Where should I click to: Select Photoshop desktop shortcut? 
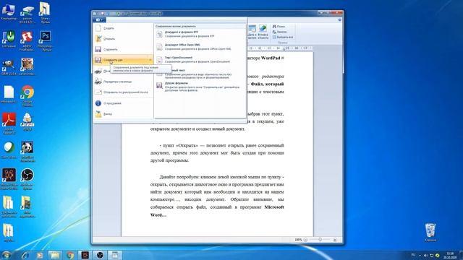45,41
